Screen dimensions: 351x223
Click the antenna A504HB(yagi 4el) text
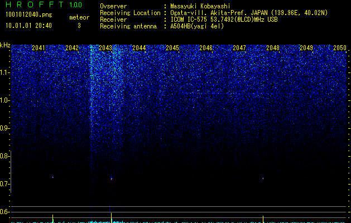(197, 26)
